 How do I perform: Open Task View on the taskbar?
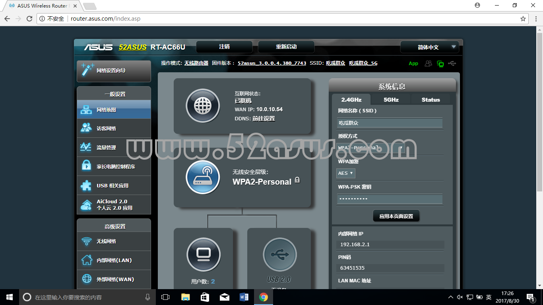click(x=165, y=297)
